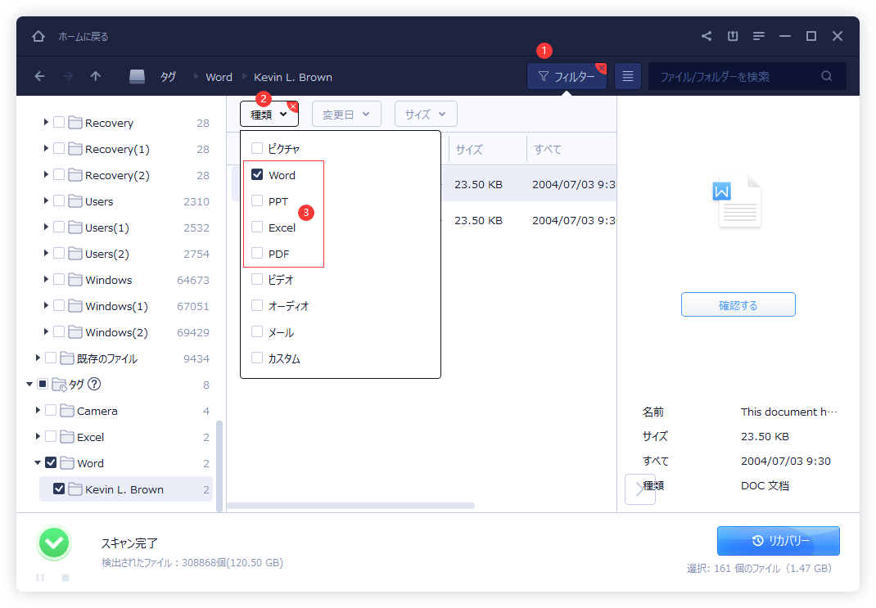Select the Users(2) tree row
Image resolution: width=876 pixels, height=608 pixels.
[x=126, y=254]
